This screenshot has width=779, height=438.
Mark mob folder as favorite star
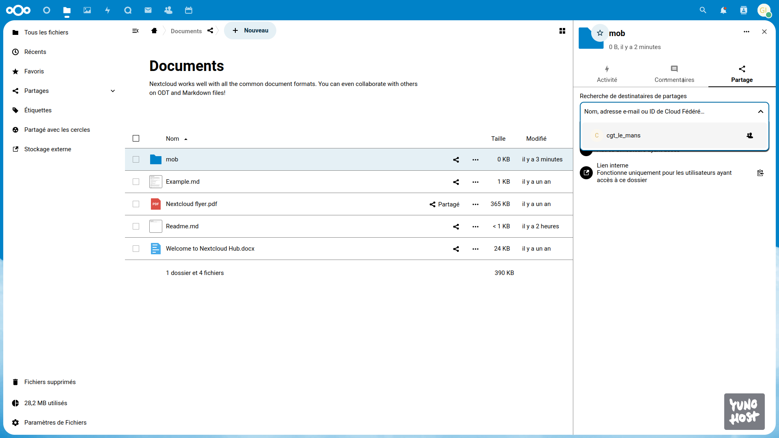click(x=600, y=33)
